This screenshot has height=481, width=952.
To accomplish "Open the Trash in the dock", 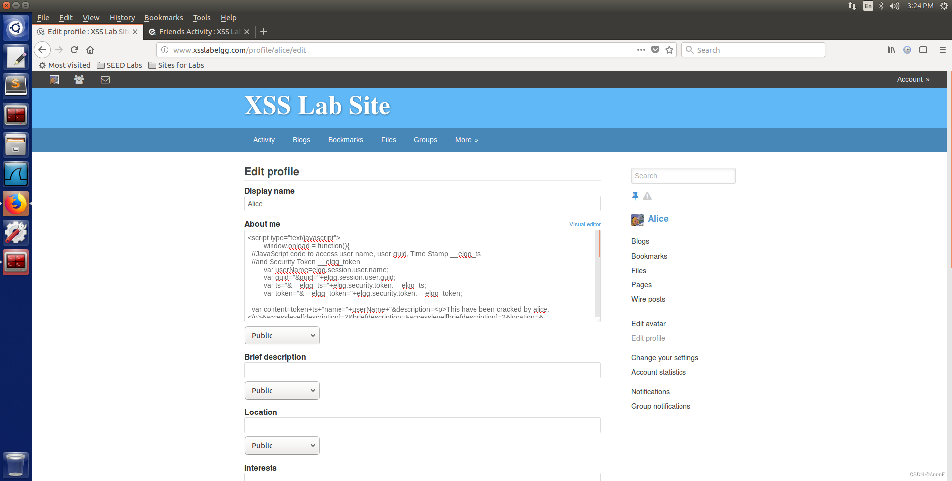I will 16,465.
